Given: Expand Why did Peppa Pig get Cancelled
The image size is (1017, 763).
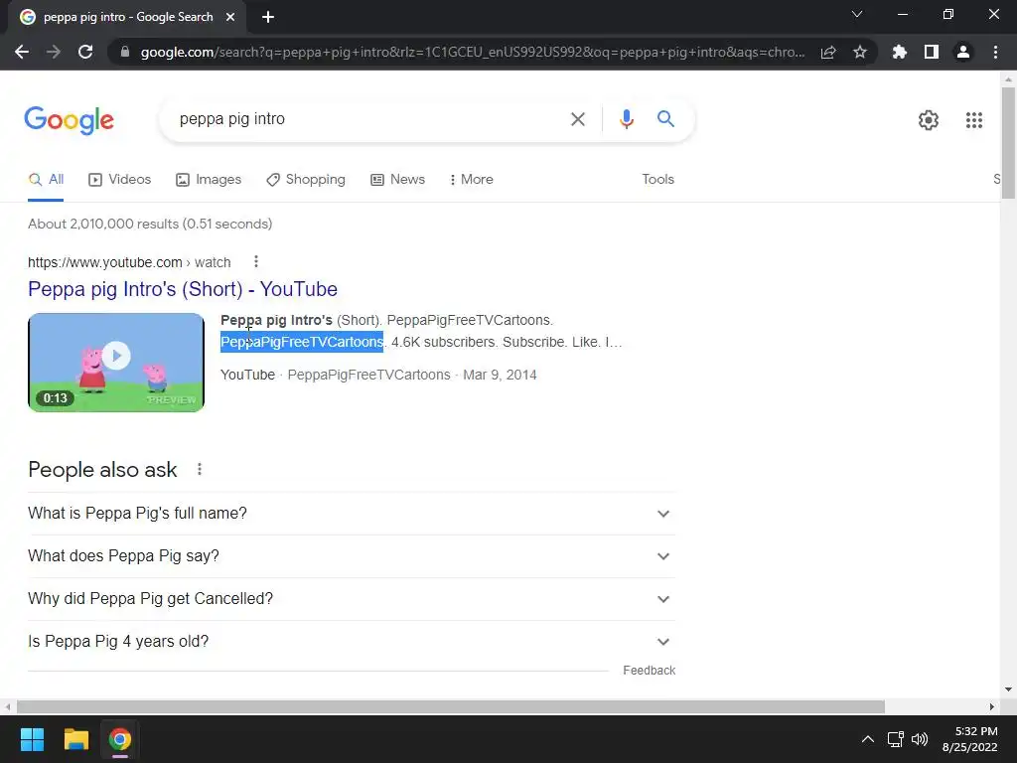Looking at the screenshot, I should 352,599.
